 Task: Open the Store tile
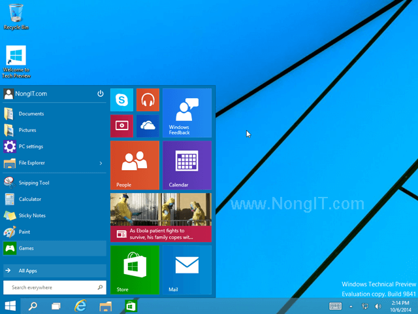point(135,270)
